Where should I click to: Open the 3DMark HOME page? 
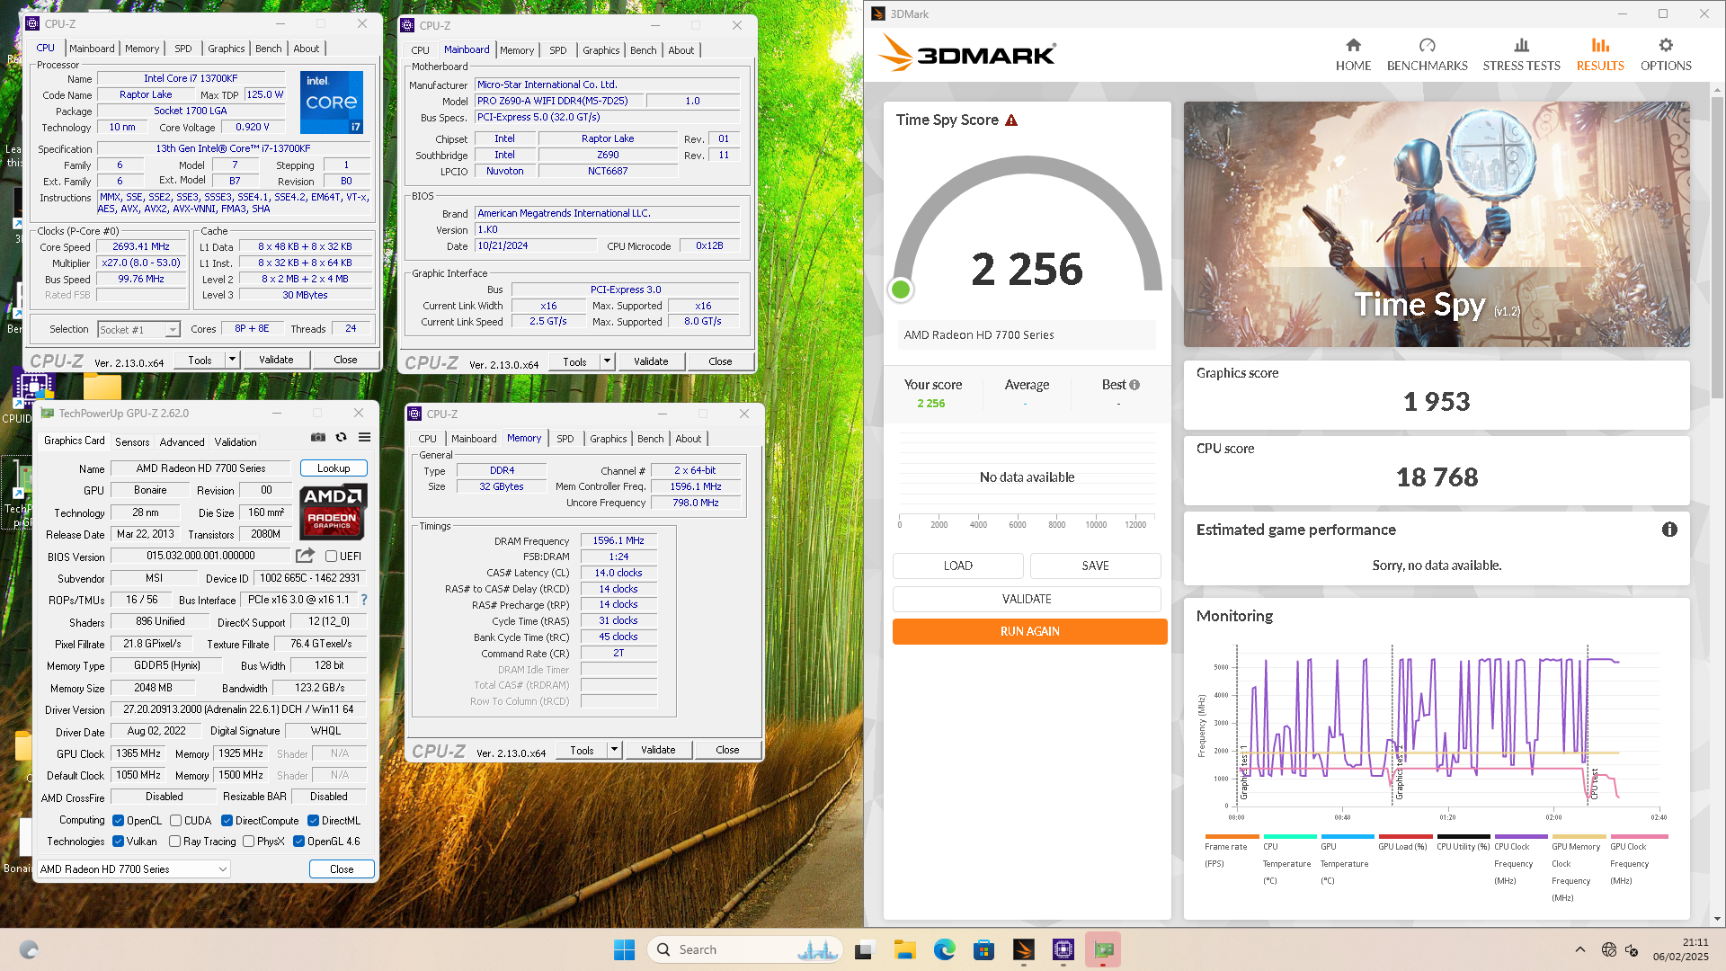point(1353,55)
